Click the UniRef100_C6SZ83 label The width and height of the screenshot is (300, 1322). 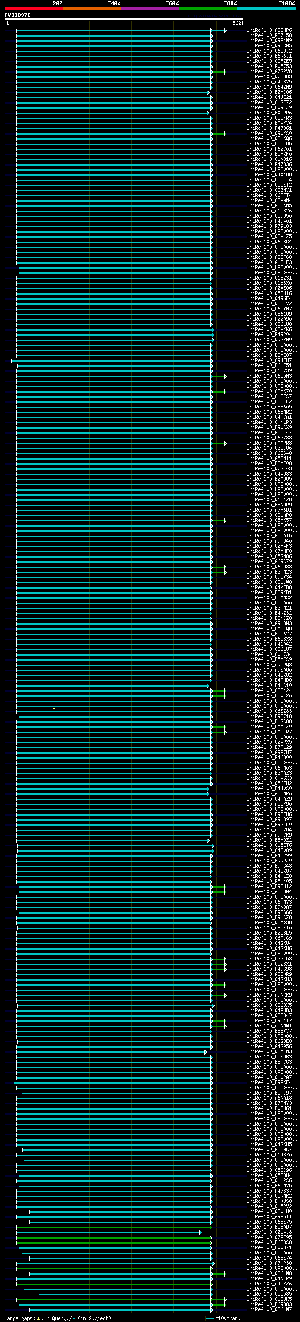pos(269,711)
